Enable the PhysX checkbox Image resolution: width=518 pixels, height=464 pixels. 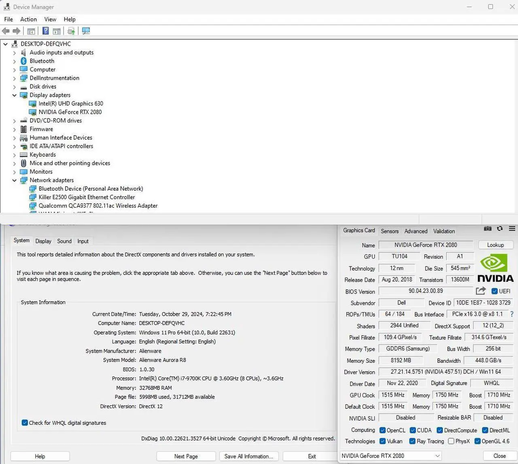pyautogui.click(x=451, y=441)
